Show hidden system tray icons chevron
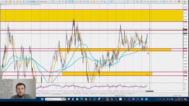The height and width of the screenshot is (106, 189). click(157, 99)
